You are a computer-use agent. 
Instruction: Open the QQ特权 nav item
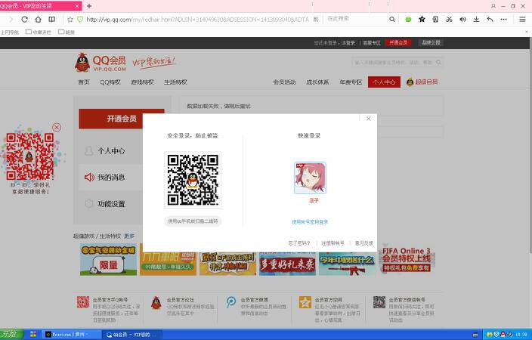click(x=110, y=82)
